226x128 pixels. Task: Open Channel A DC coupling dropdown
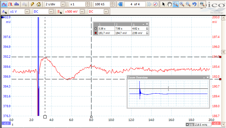point(51,12)
